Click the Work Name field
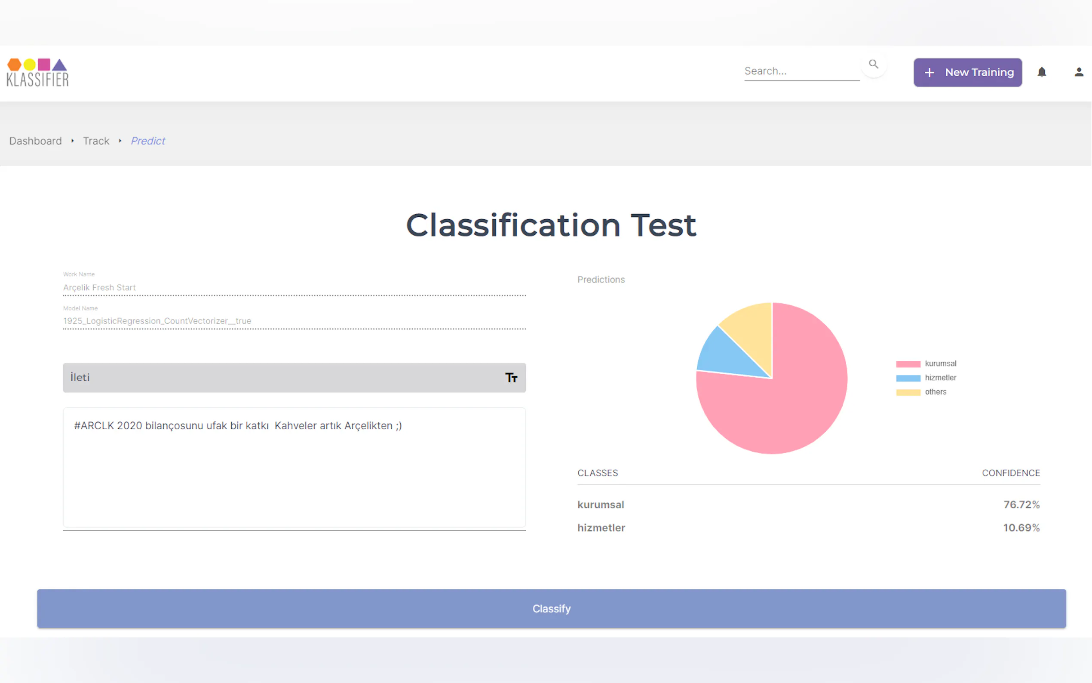Image resolution: width=1092 pixels, height=683 pixels. [x=294, y=288]
